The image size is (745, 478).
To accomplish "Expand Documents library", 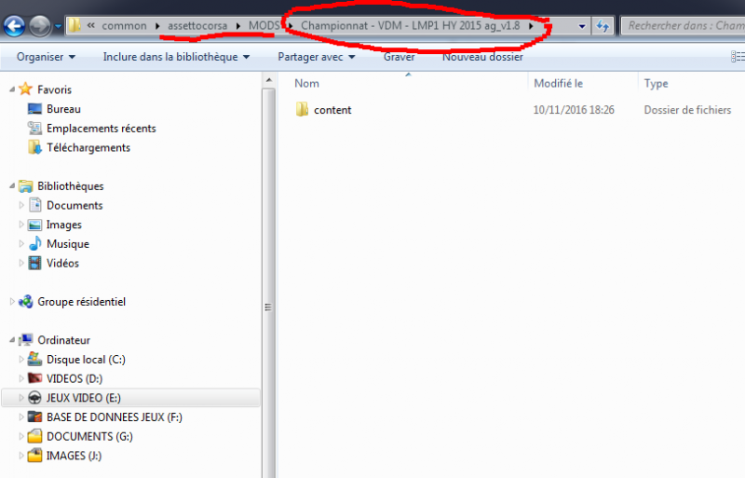I will pyautogui.click(x=20, y=205).
